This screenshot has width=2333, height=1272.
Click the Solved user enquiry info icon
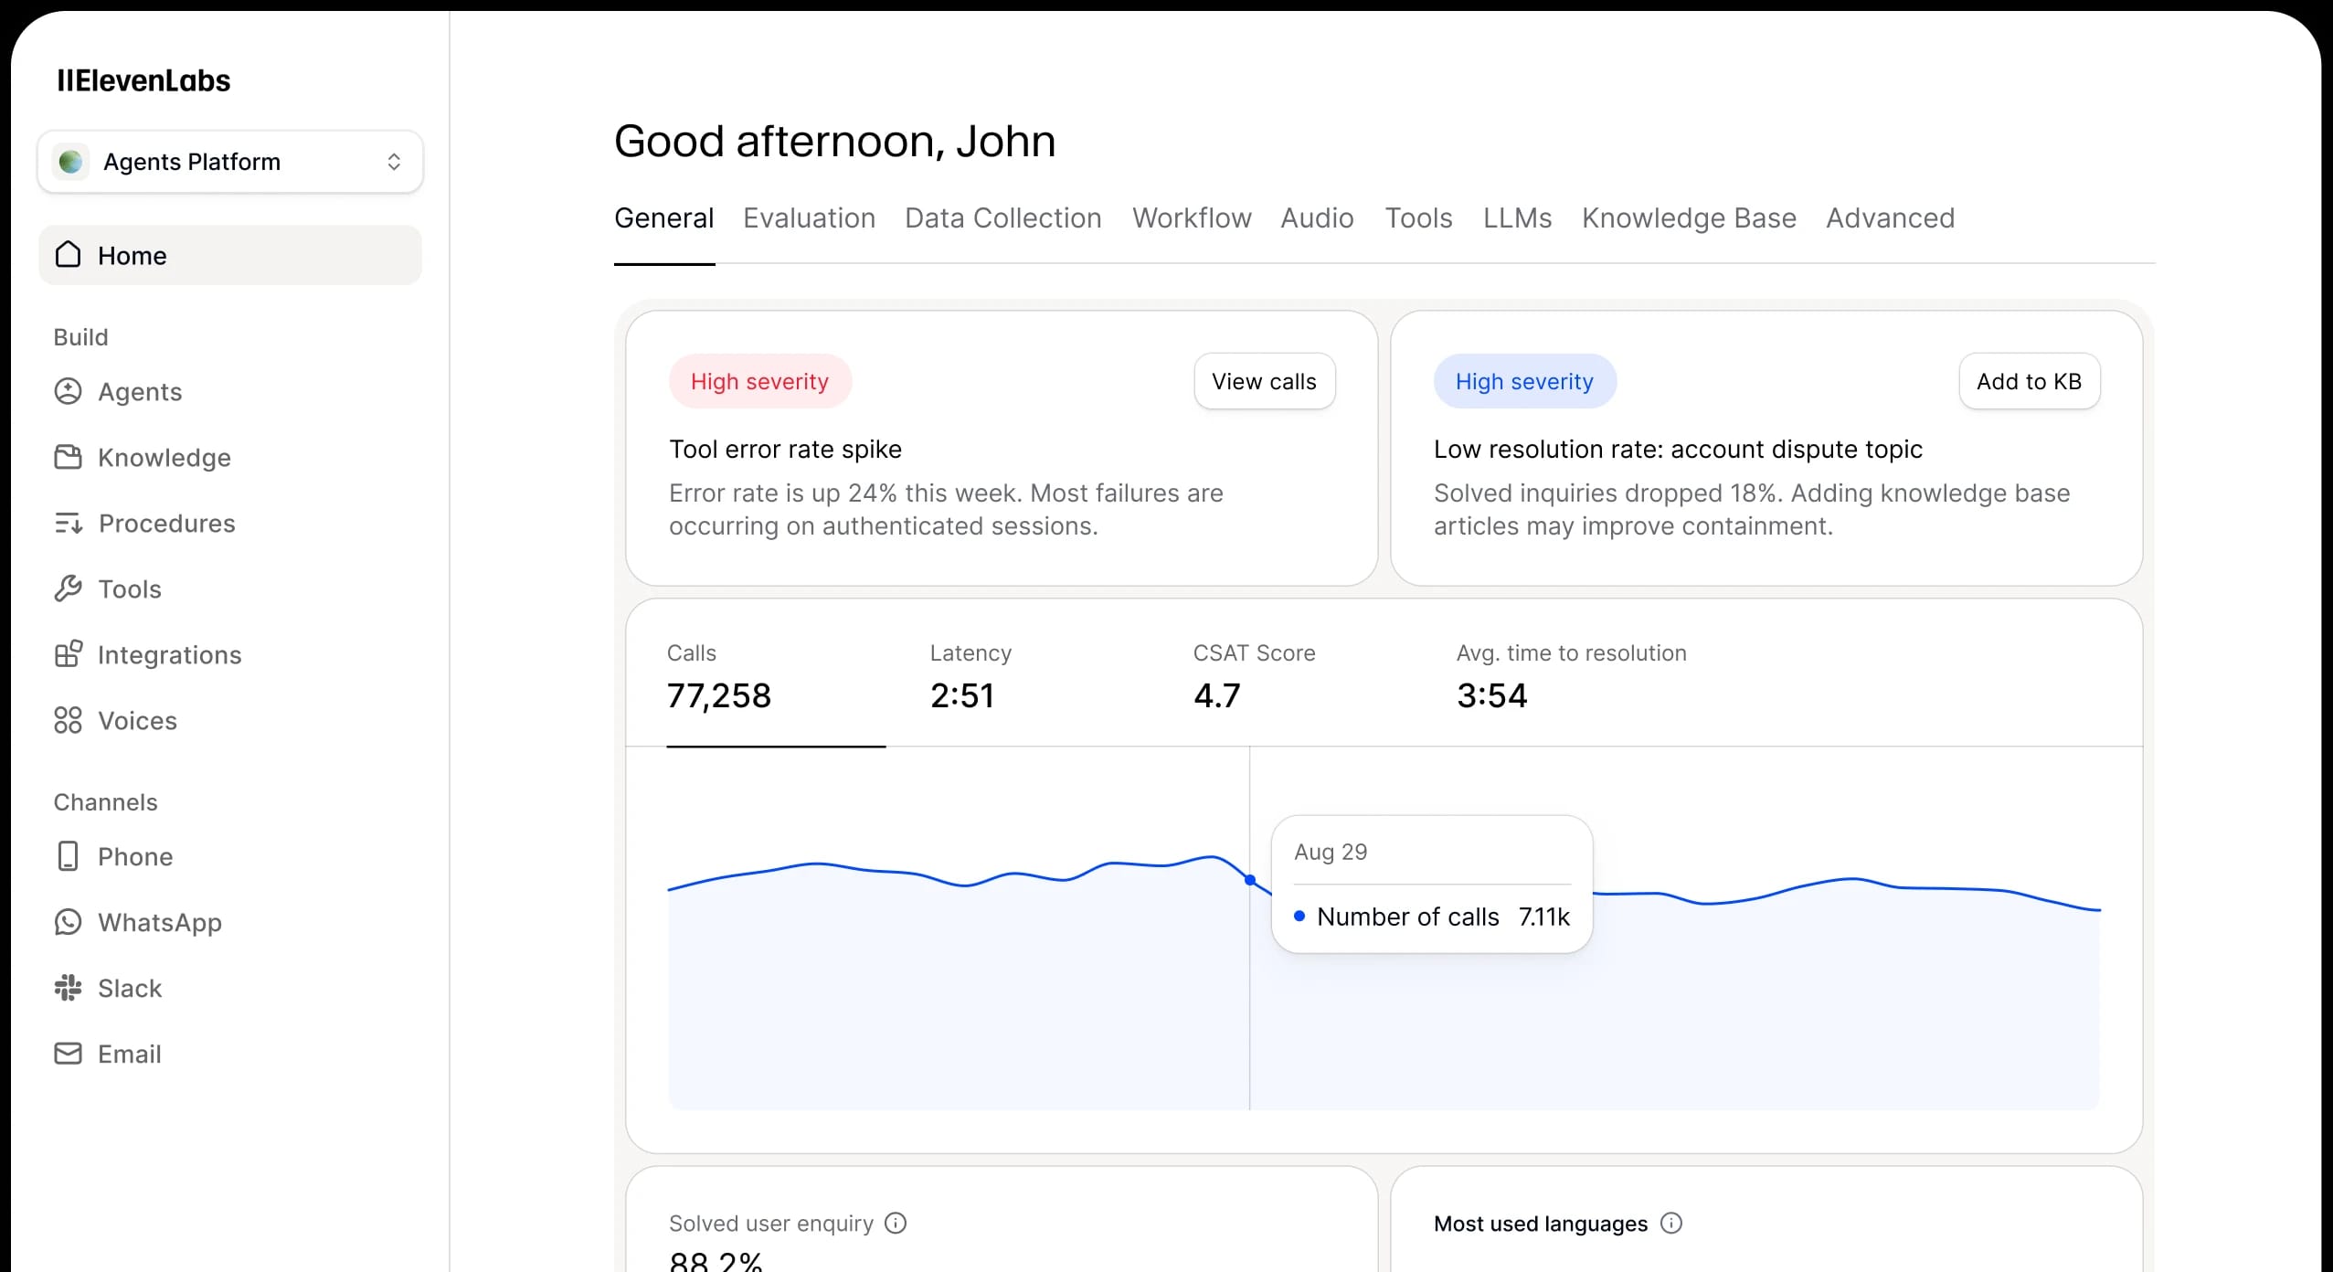(x=896, y=1223)
